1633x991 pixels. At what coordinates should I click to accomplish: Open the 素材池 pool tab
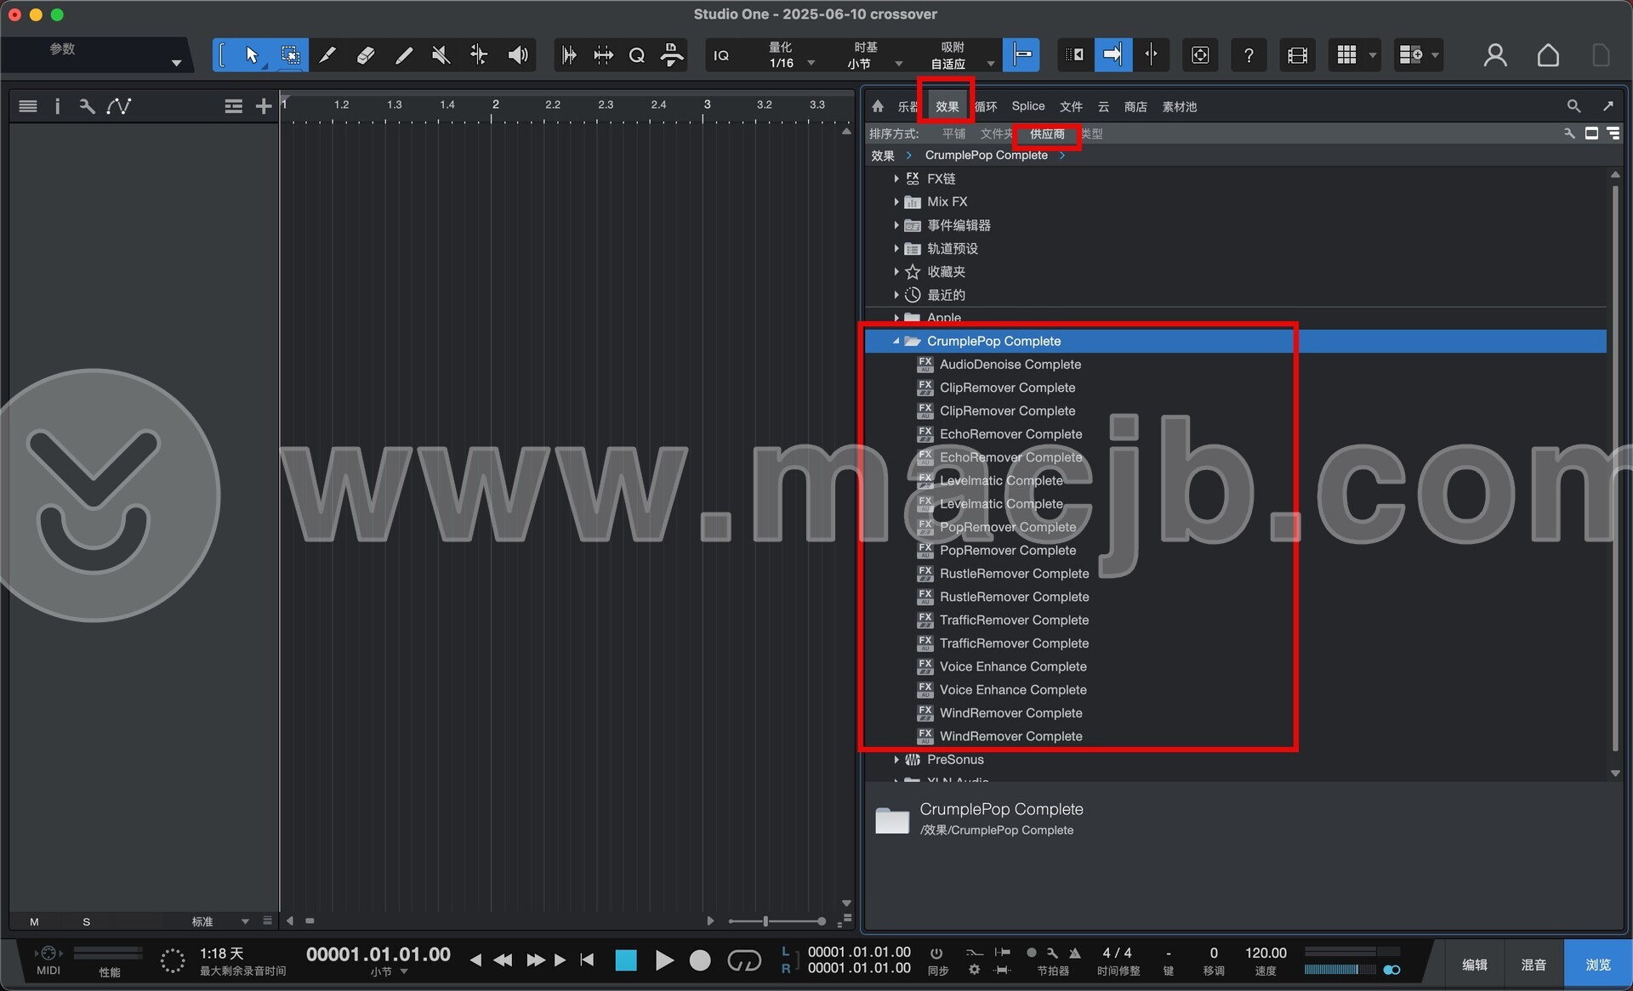click(1179, 106)
